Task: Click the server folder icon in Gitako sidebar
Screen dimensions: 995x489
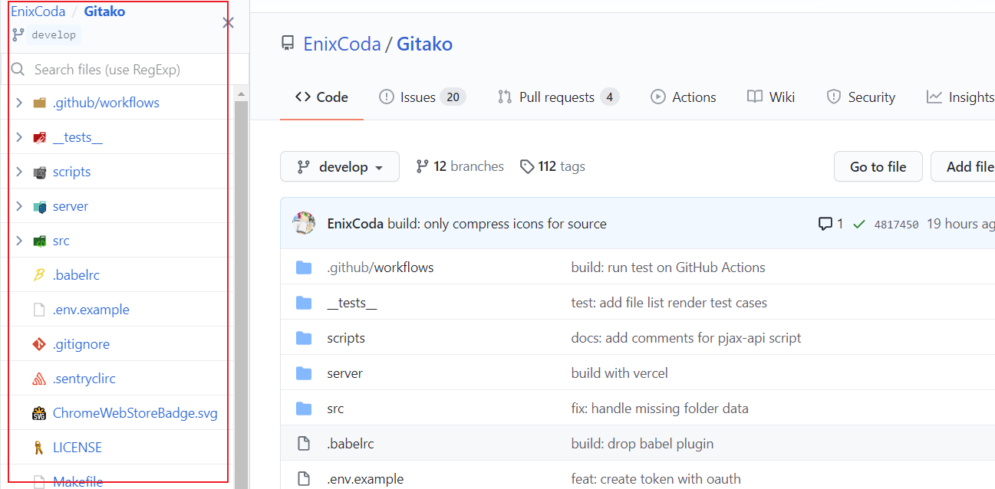Action: click(x=40, y=206)
